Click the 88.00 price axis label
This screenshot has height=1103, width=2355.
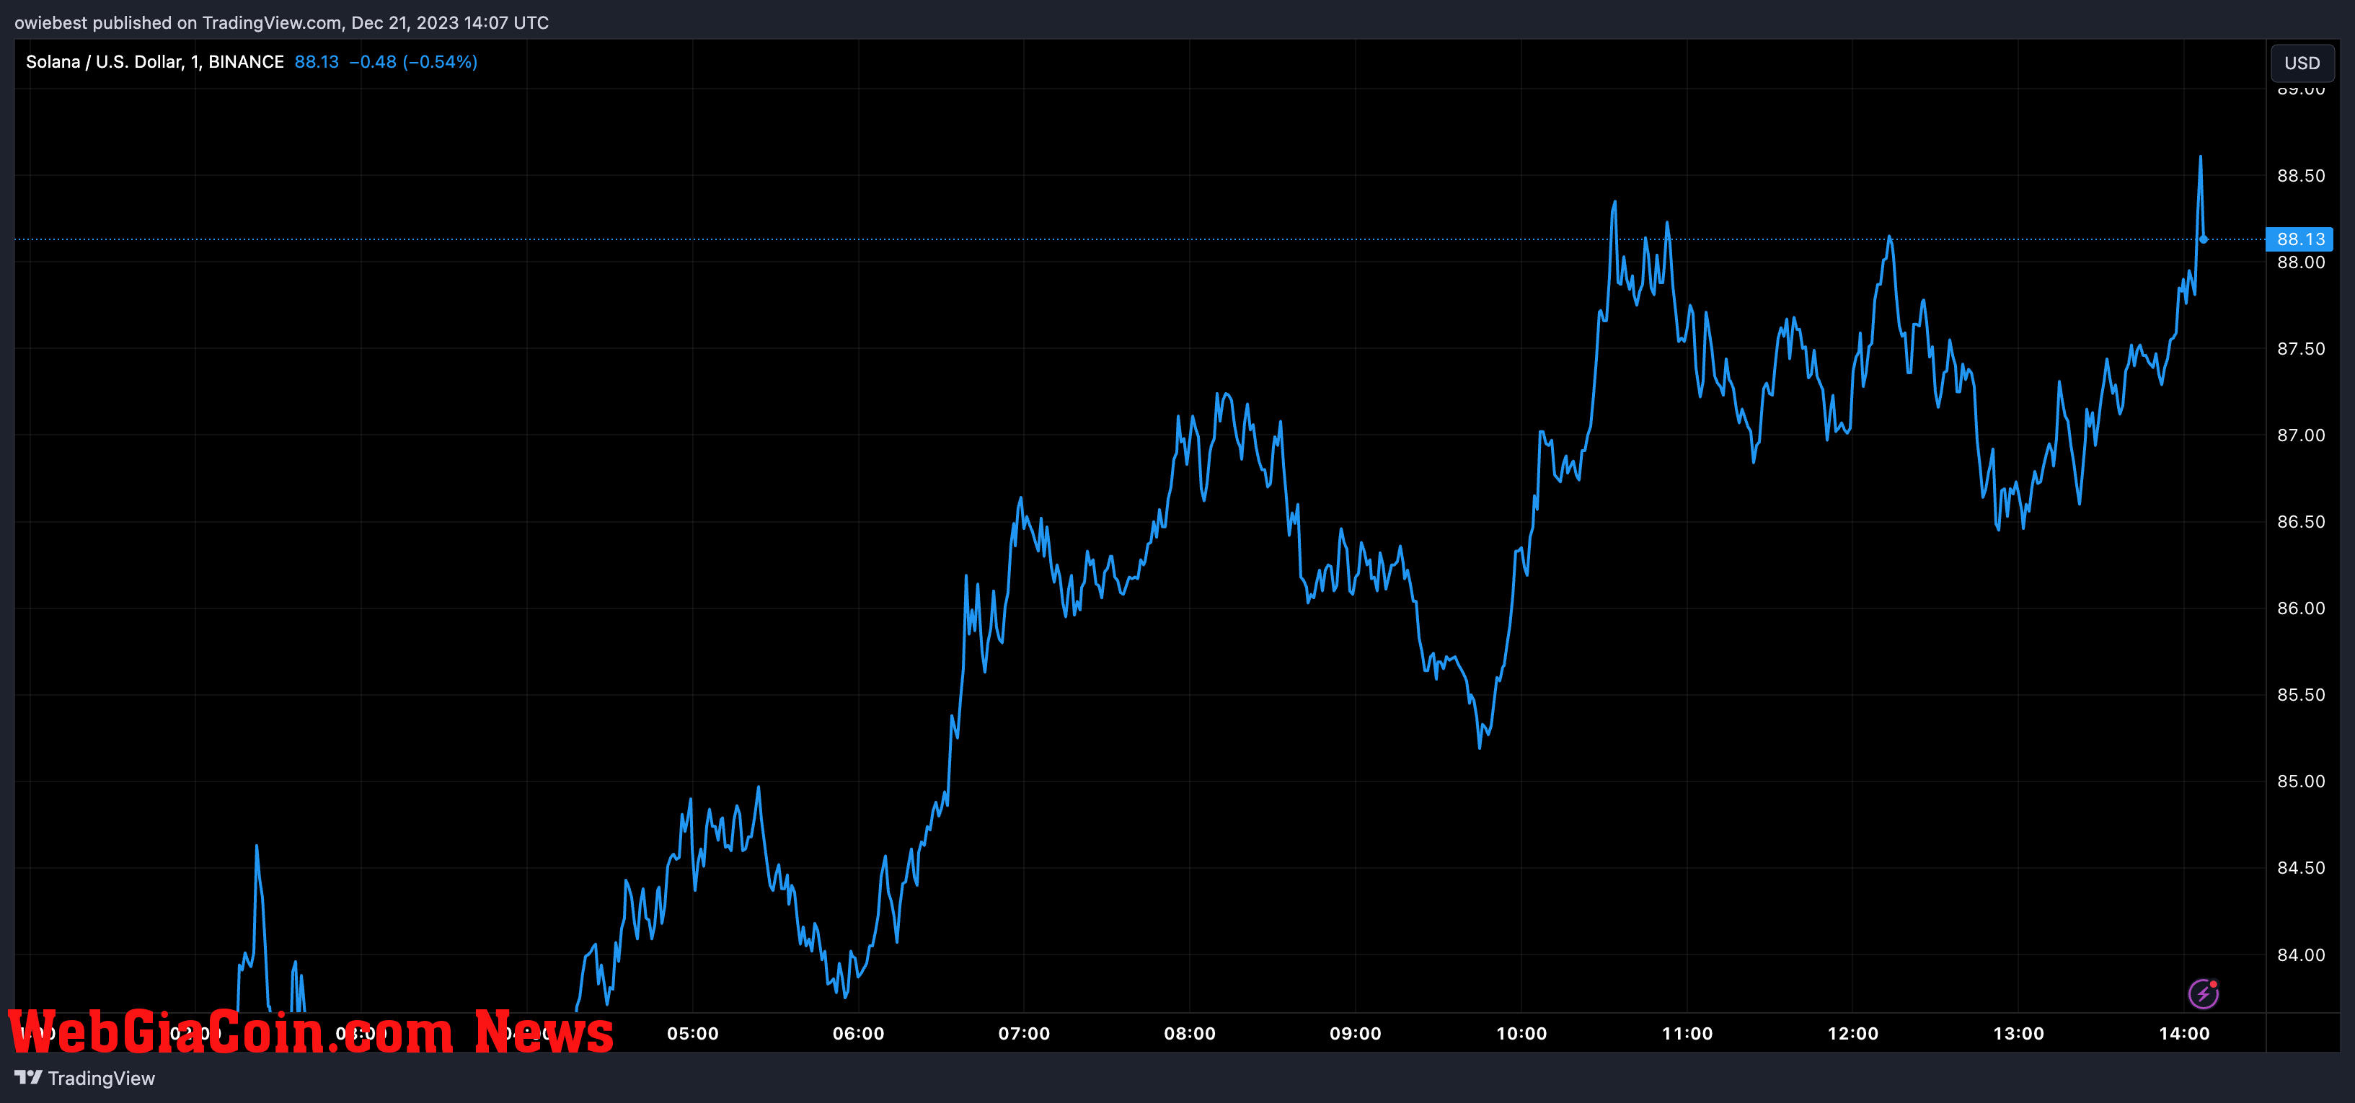click(2300, 262)
